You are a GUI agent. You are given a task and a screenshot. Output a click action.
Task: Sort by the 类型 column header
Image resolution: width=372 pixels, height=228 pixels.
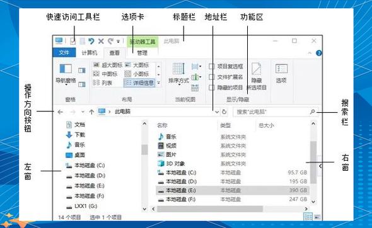pos(225,125)
